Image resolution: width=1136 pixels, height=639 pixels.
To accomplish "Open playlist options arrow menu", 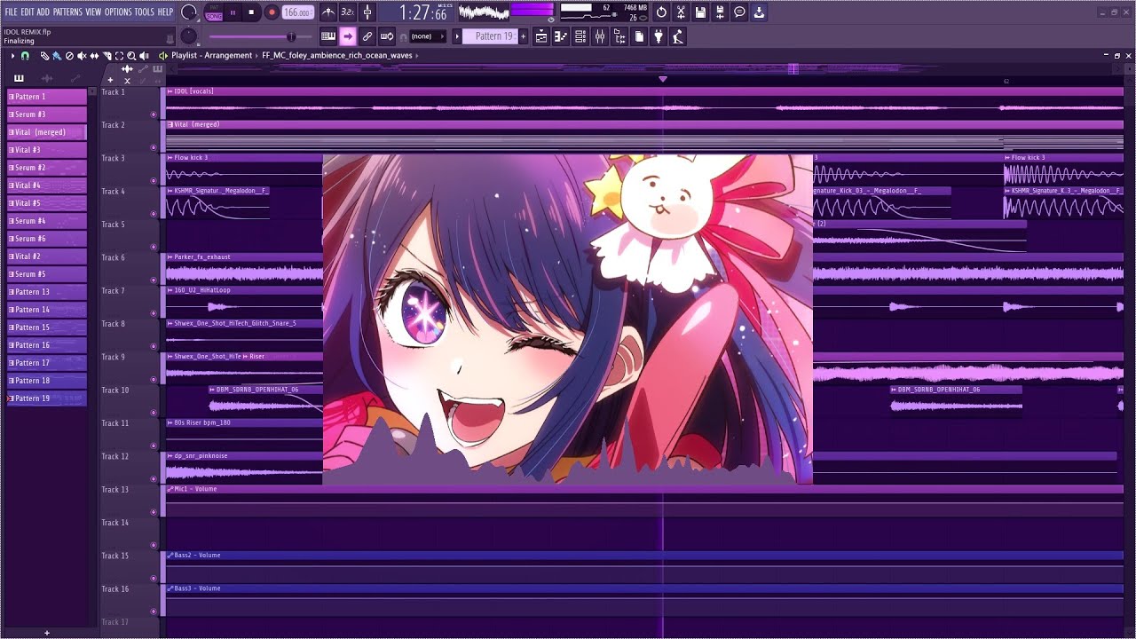I will click(x=12, y=56).
